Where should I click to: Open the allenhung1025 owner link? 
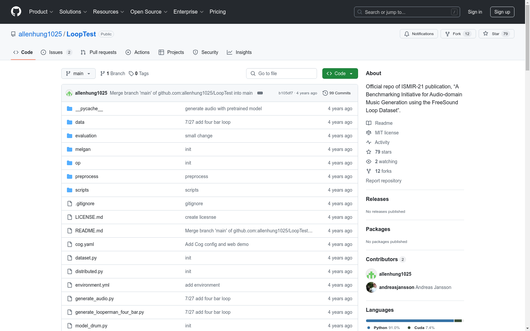point(40,34)
